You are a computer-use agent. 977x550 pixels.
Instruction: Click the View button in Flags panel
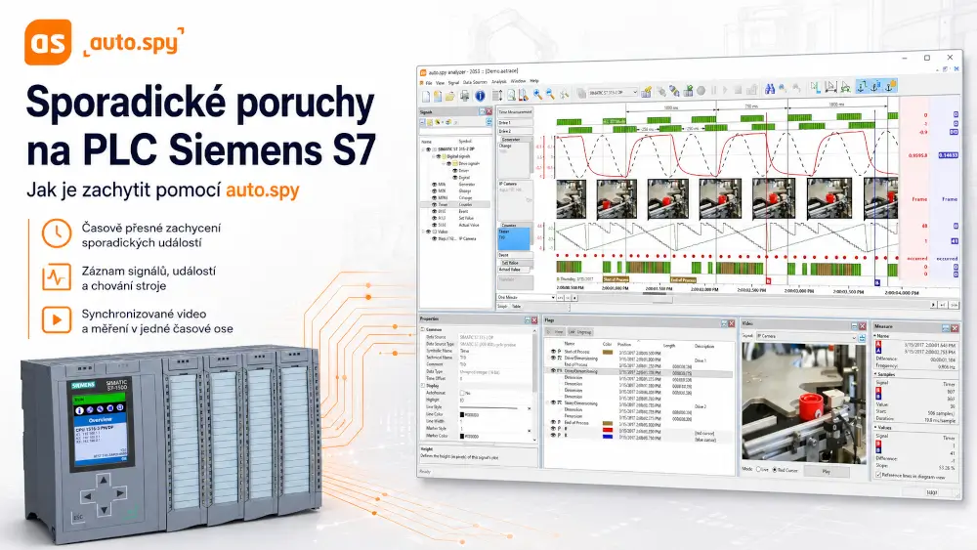tap(557, 332)
